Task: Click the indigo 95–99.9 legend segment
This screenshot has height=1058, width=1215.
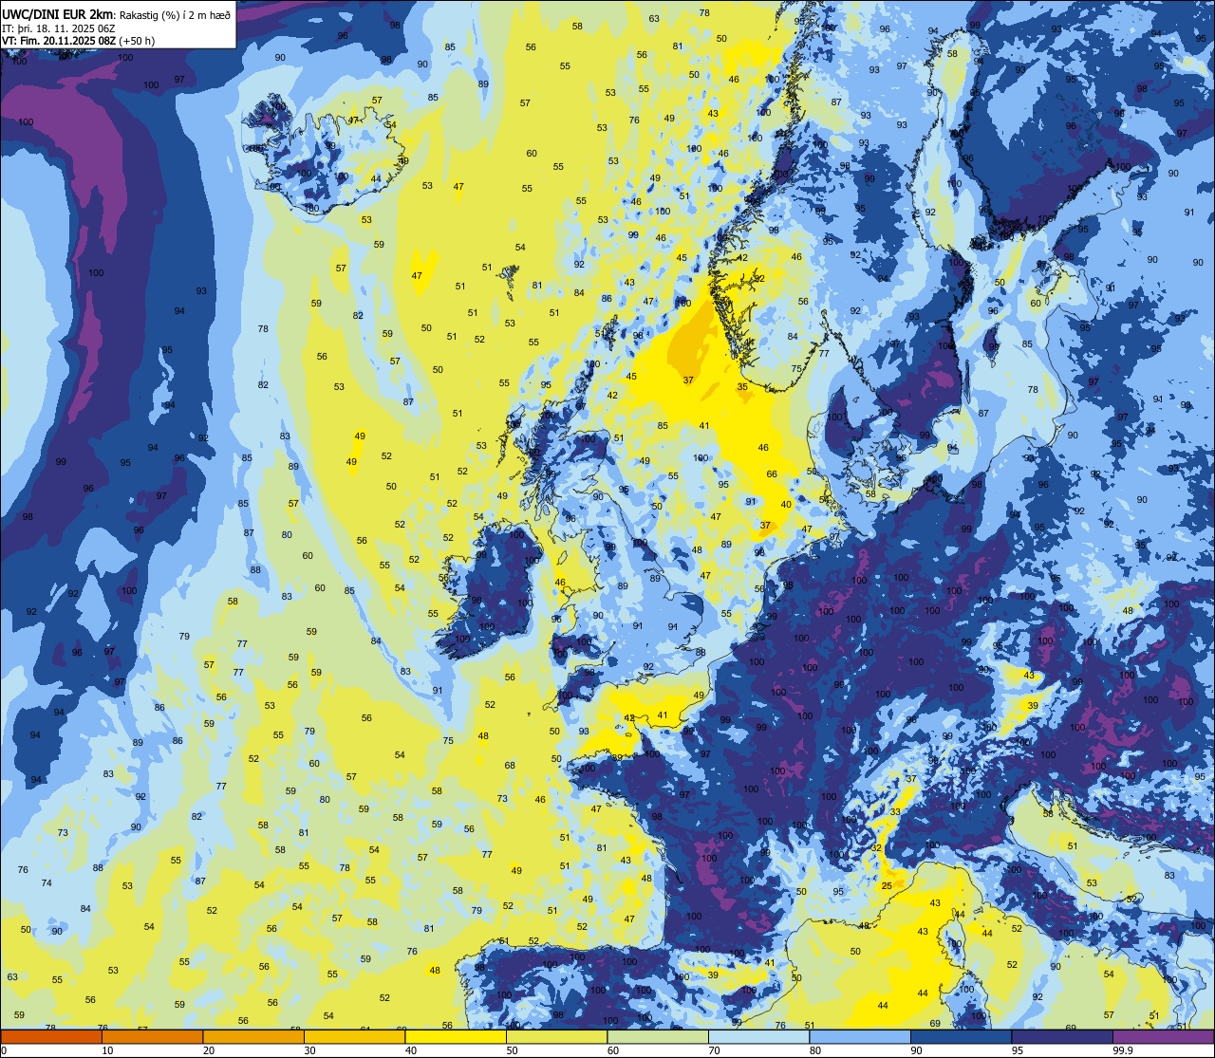Action: 1061,1036
